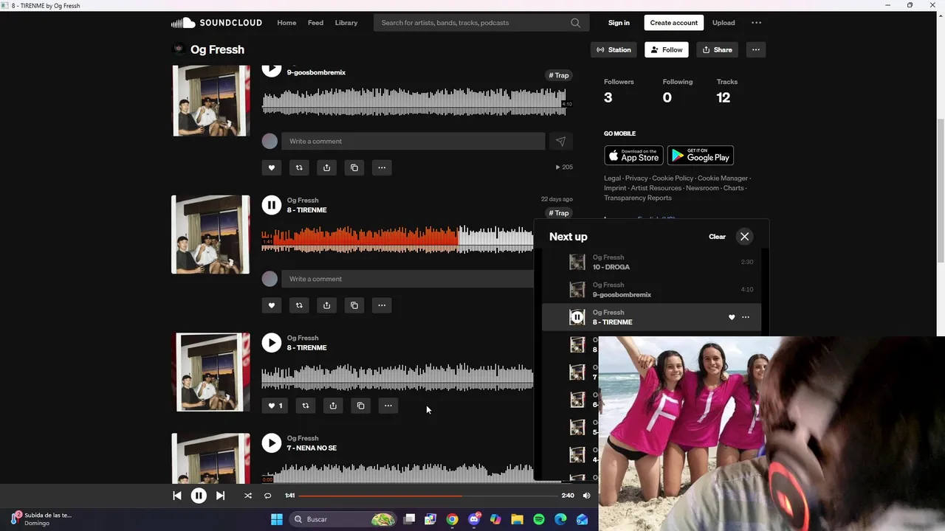945x531 pixels.
Task: Seek in the bottom player progress bar
Action: pyautogui.click(x=428, y=496)
